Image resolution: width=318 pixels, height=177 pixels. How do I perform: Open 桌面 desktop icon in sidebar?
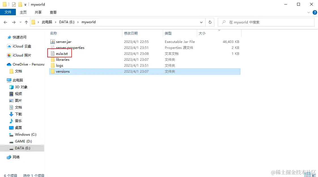[11, 128]
